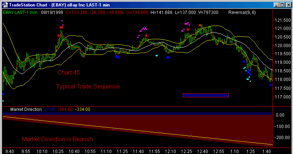Click the volume value 'V=797300'

pyautogui.click(x=208, y=12)
